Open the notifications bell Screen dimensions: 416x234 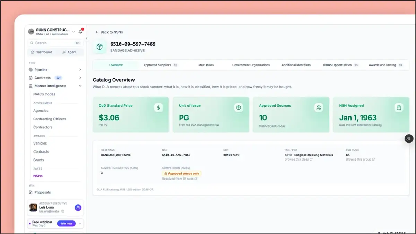point(80,32)
